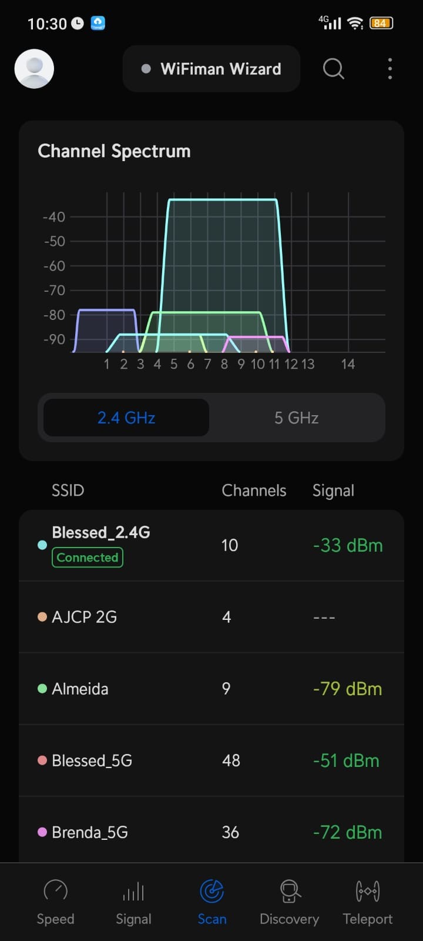Tap the SSID column header
The width and height of the screenshot is (423, 941).
[x=68, y=490]
